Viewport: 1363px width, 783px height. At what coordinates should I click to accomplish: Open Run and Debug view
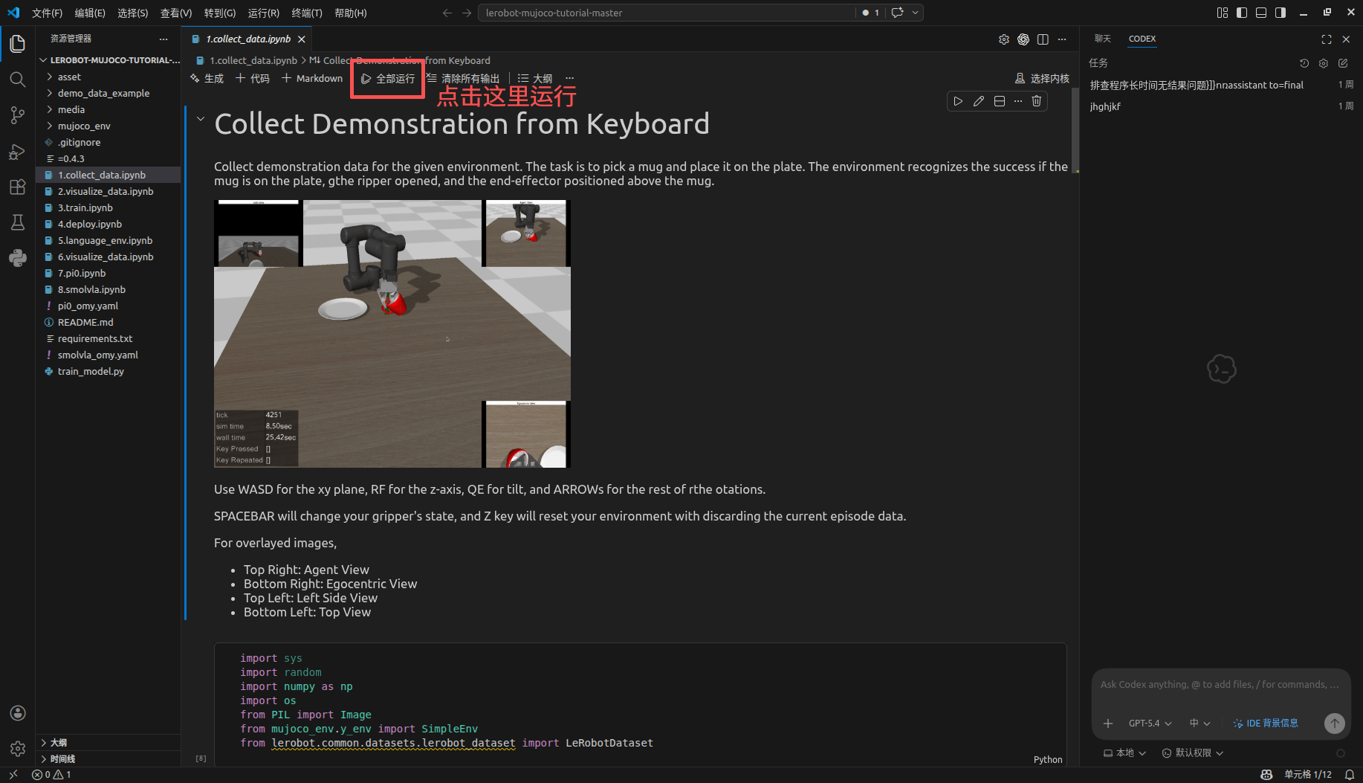[x=18, y=151]
